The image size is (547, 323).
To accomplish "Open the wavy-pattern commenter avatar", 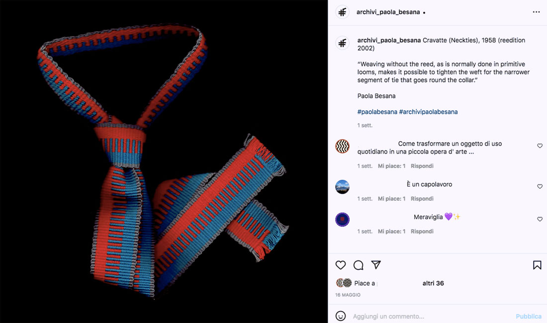I will pos(342,146).
